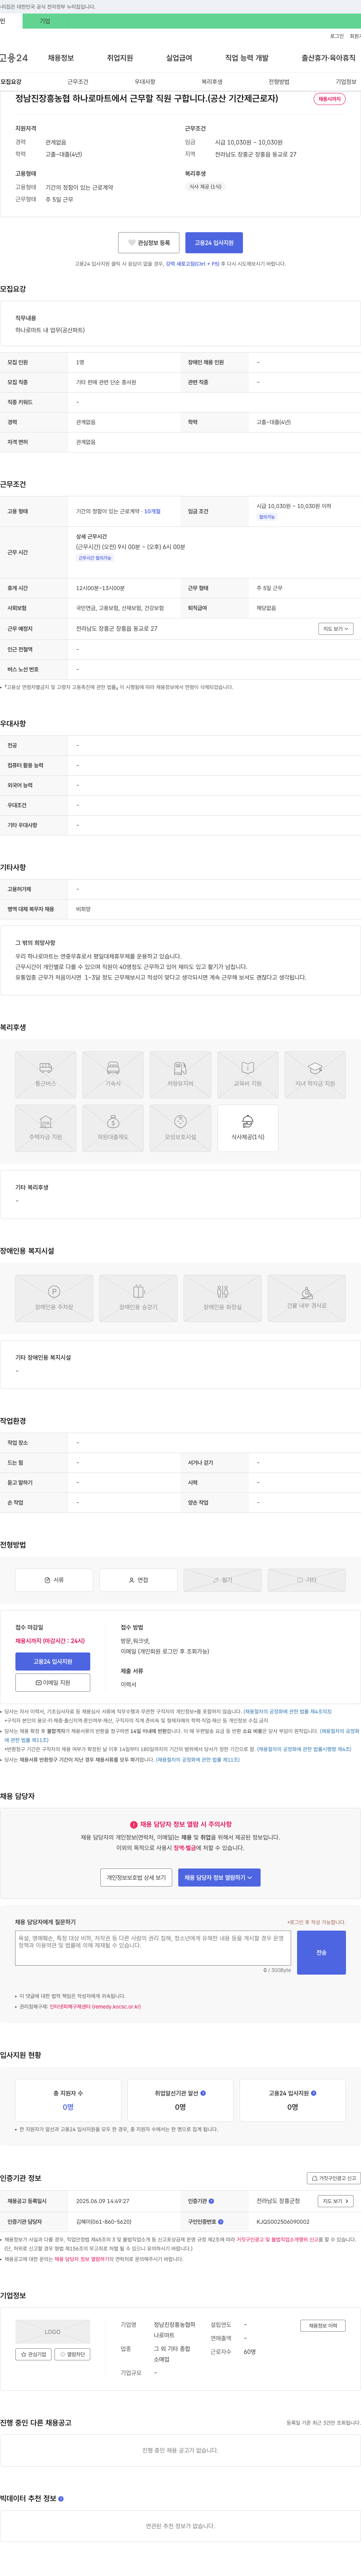The height and width of the screenshot is (2576, 361).
Task: Click the 주택자금 지원 icon
Action: point(46,1128)
